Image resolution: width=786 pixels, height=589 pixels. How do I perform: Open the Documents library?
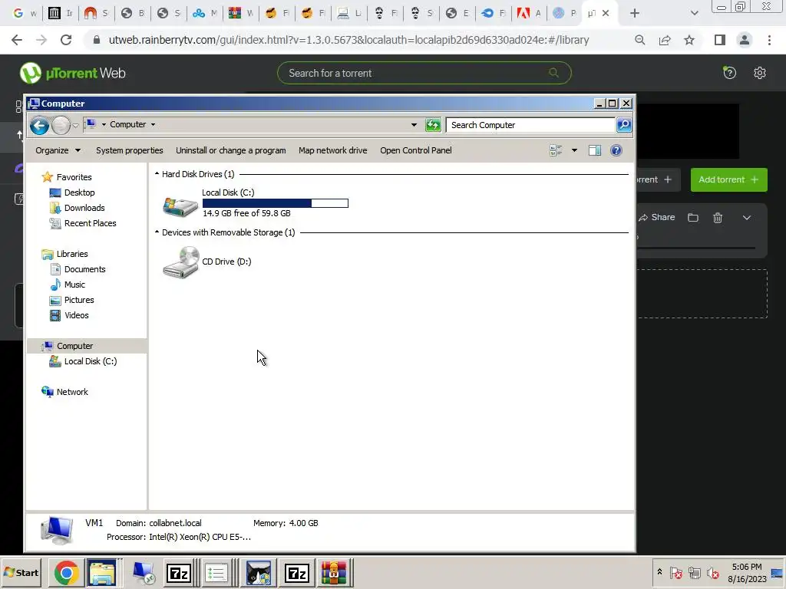(x=84, y=269)
